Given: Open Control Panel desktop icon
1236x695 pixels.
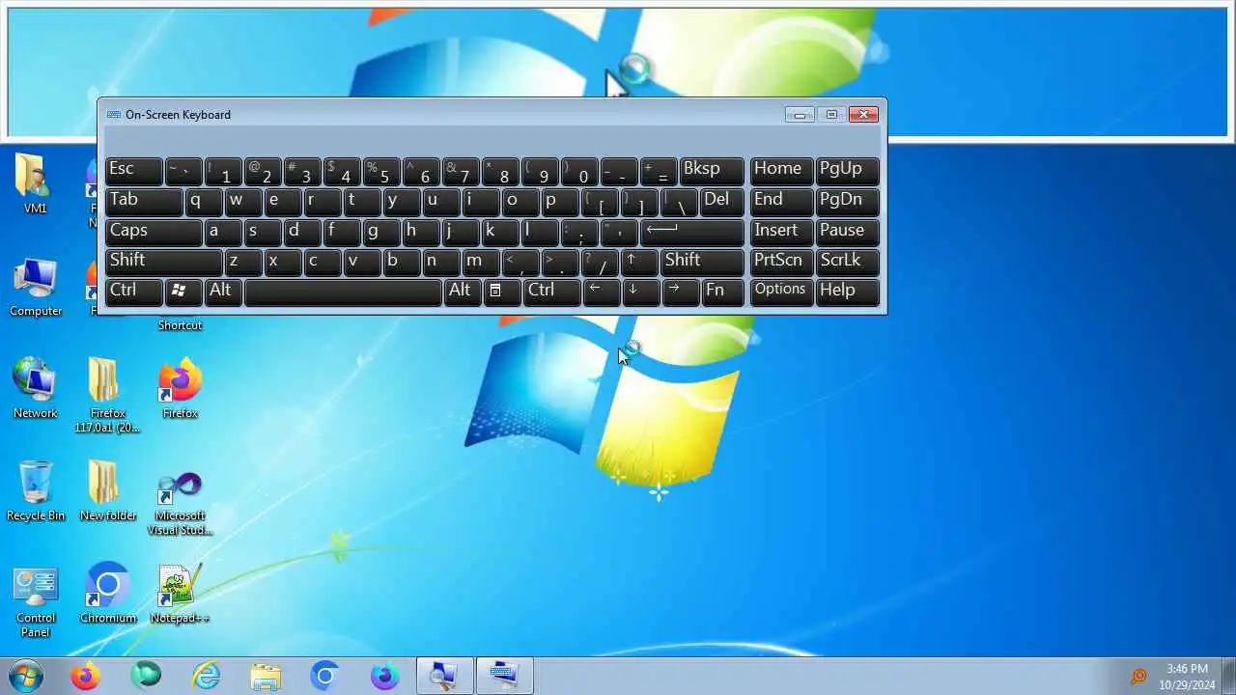Looking at the screenshot, I should point(36,600).
